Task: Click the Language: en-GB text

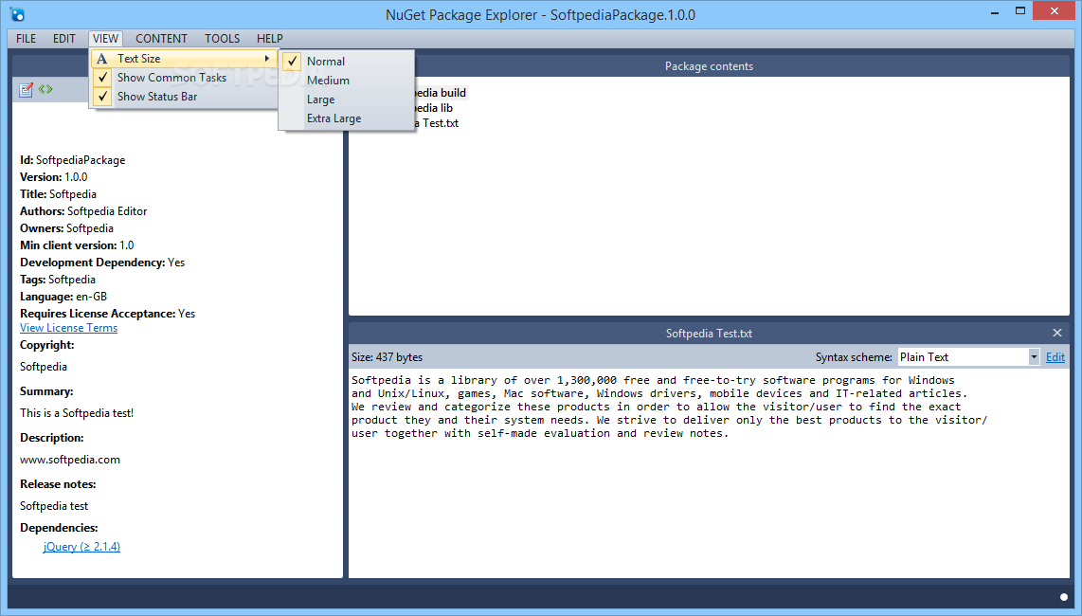Action: [63, 297]
